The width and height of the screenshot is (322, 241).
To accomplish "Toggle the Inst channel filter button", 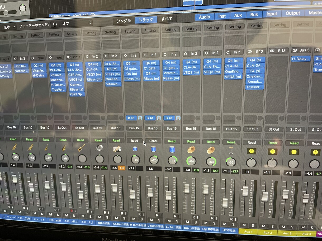I will click(222, 16).
